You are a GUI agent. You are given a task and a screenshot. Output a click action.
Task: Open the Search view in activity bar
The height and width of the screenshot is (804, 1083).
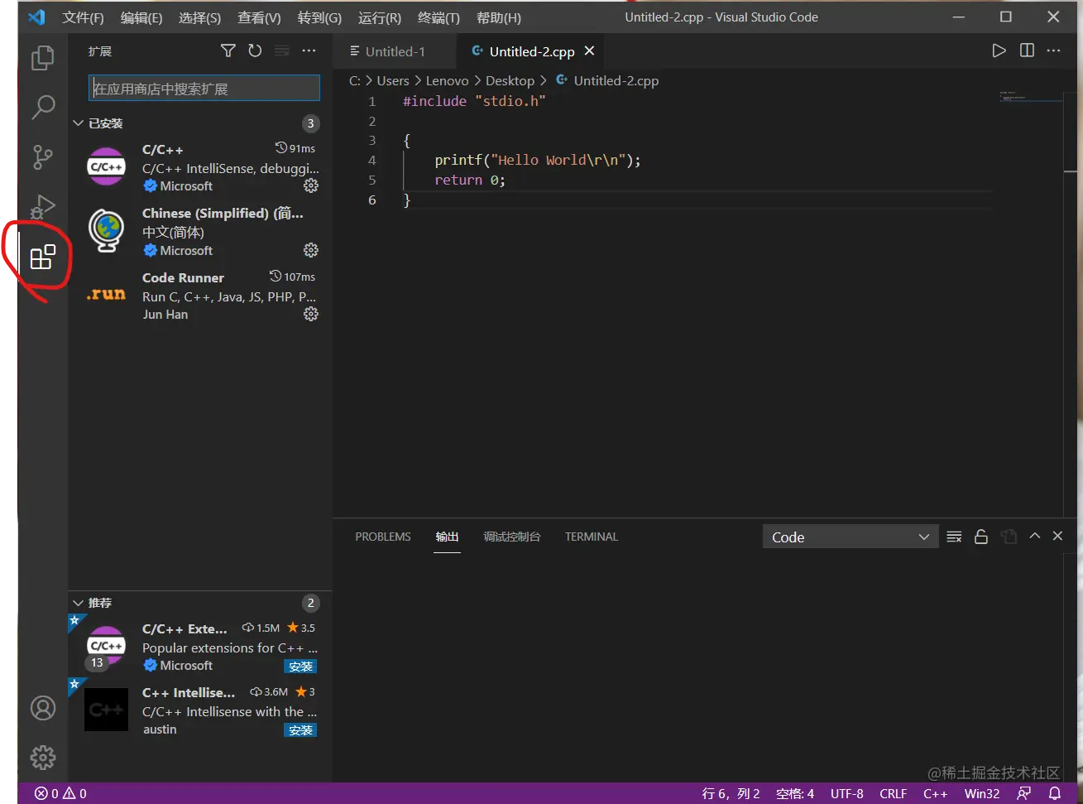[x=42, y=107]
